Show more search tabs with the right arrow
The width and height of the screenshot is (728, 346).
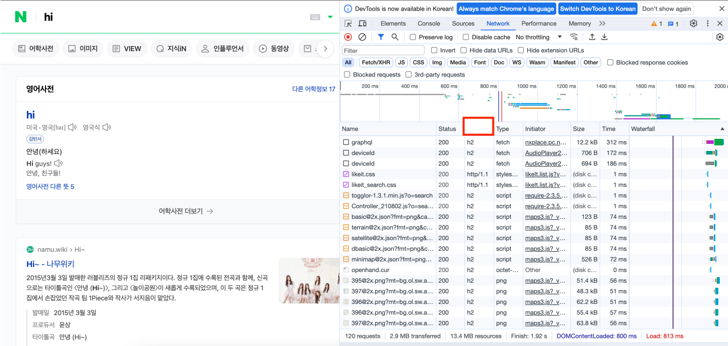coord(325,49)
